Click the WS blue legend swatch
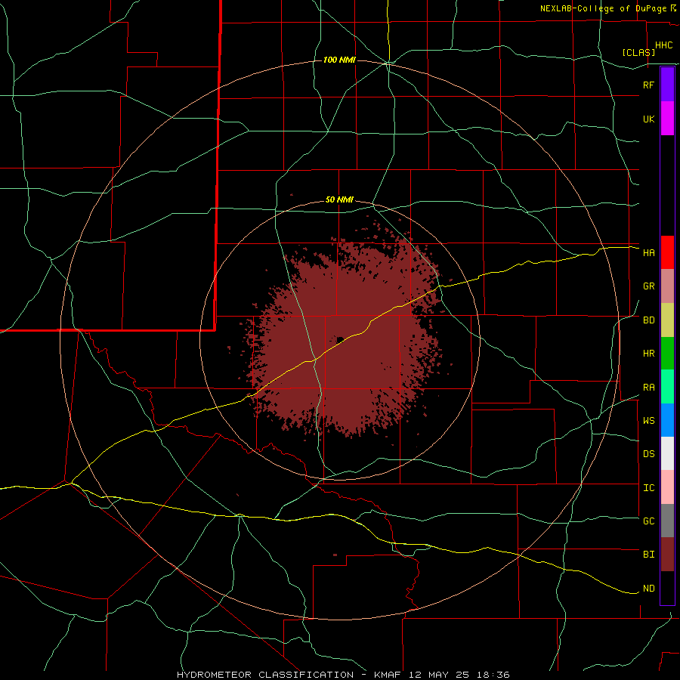680x680 pixels. [667, 420]
